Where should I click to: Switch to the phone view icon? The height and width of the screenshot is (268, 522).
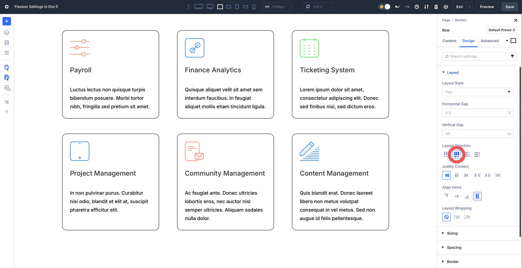tap(254, 7)
